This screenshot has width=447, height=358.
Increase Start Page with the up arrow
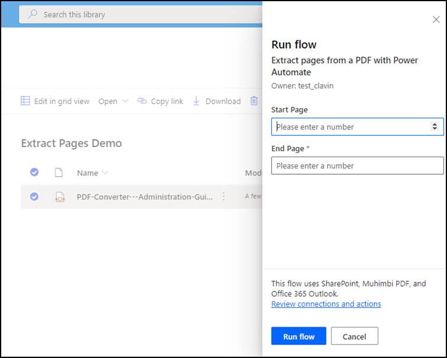[x=435, y=124]
